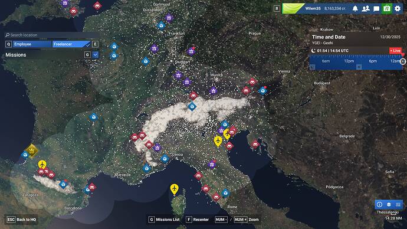This screenshot has height=229, width=407.
Task: Click the Prague city label
Action: point(255,33)
